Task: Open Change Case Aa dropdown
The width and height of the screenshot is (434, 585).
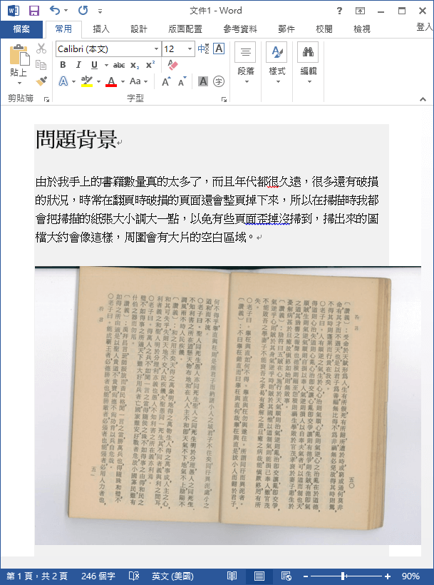Action: tap(138, 81)
